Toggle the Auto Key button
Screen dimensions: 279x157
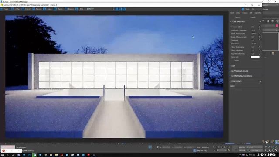click(242, 147)
